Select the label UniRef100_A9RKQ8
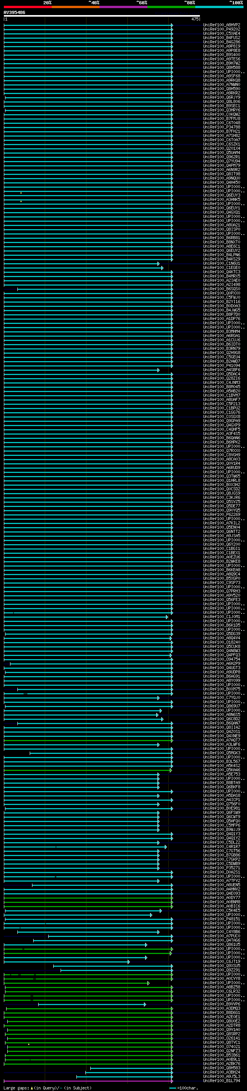Viewport: 247px width, 1091px height. 222,80
